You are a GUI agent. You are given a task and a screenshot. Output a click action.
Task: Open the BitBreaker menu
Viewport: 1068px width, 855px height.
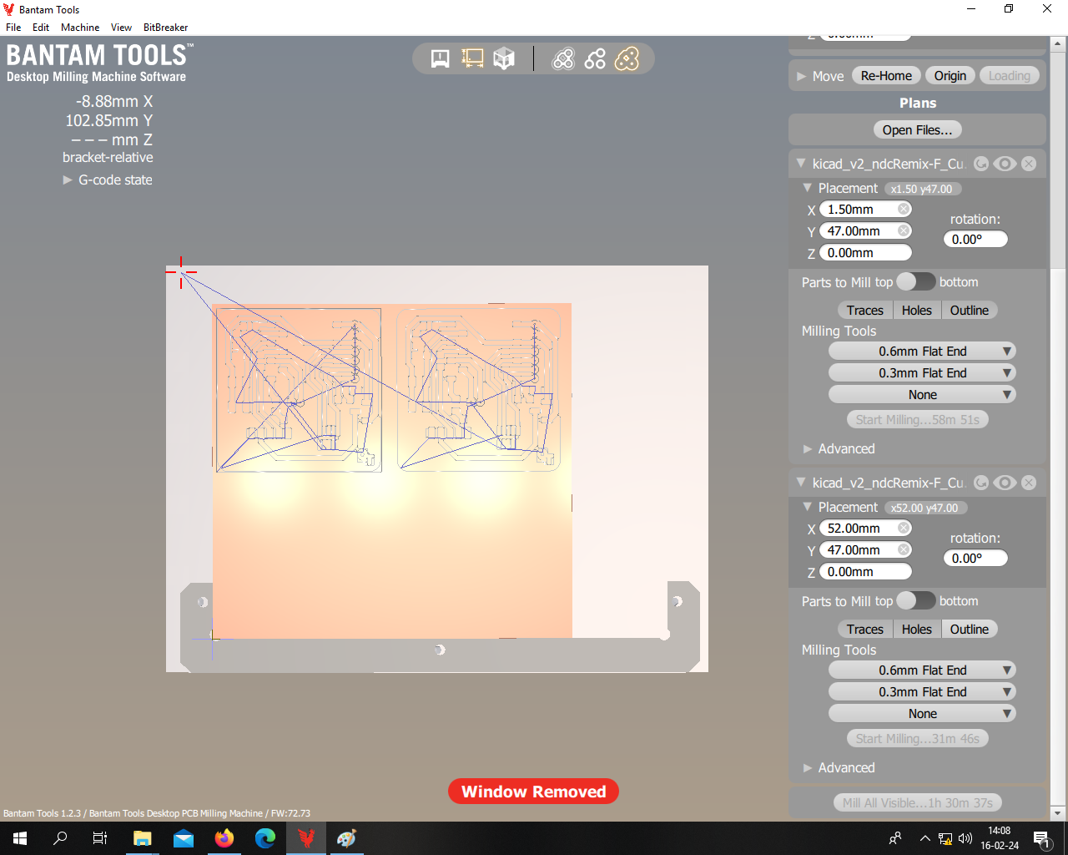coord(165,28)
